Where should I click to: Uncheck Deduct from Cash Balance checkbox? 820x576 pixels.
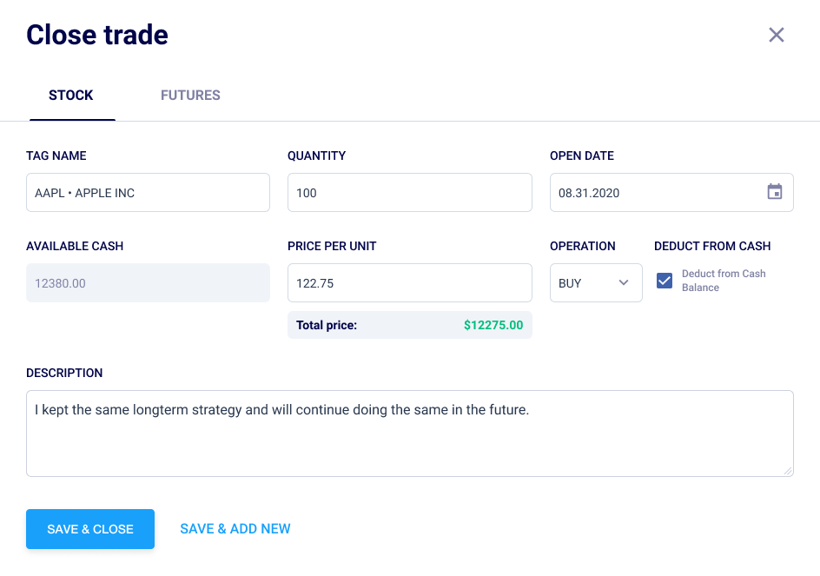tap(665, 281)
